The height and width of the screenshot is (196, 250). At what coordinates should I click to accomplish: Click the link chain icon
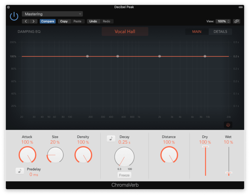tap(237, 21)
